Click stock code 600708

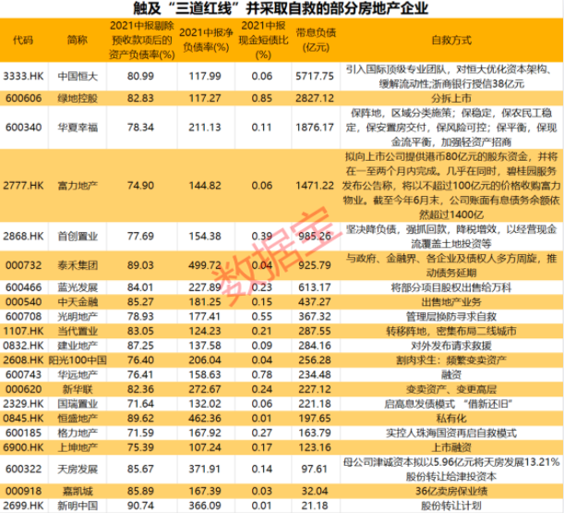pyautogui.click(x=23, y=316)
